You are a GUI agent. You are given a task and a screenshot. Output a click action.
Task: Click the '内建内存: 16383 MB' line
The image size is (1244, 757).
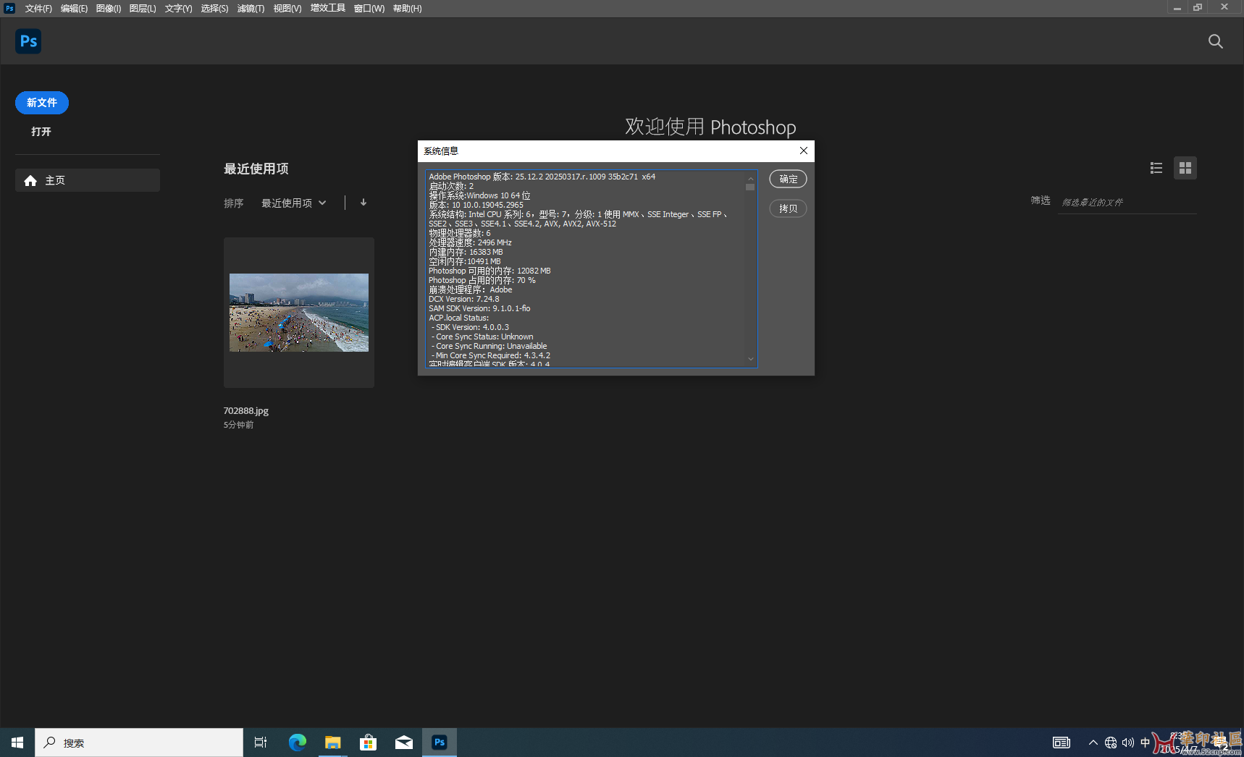tap(466, 252)
